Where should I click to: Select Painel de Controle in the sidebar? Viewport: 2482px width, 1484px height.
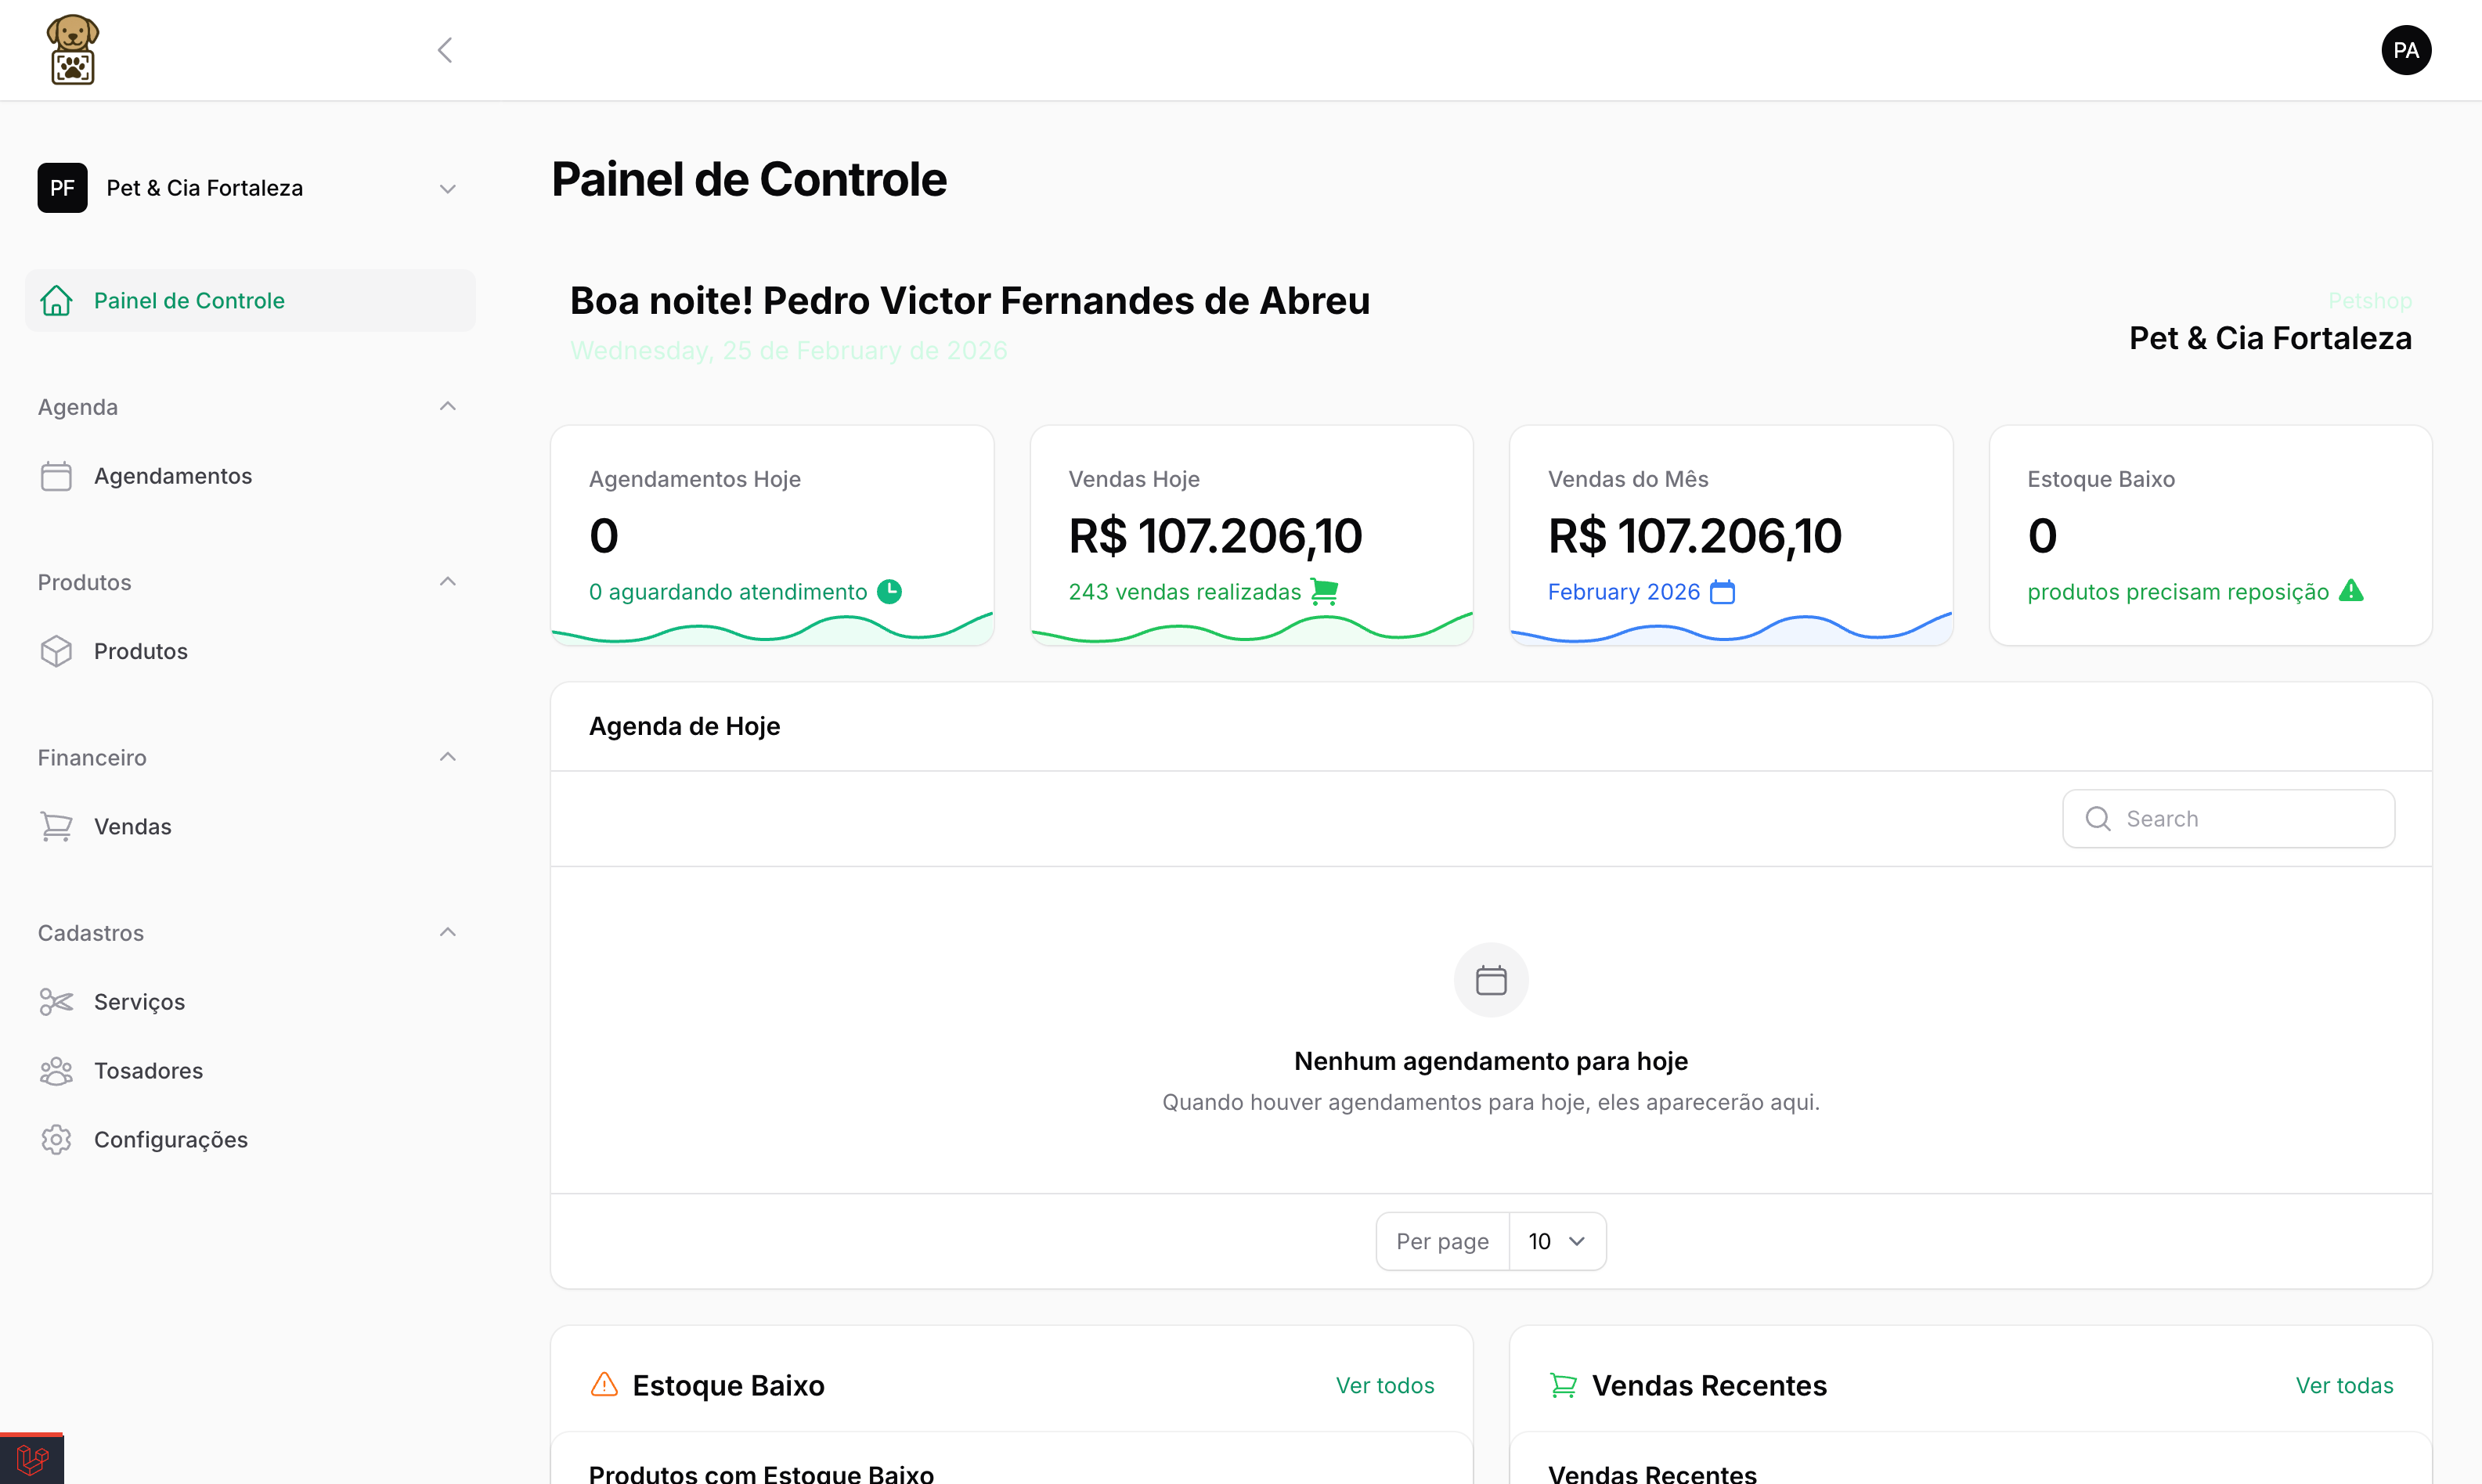coord(189,300)
